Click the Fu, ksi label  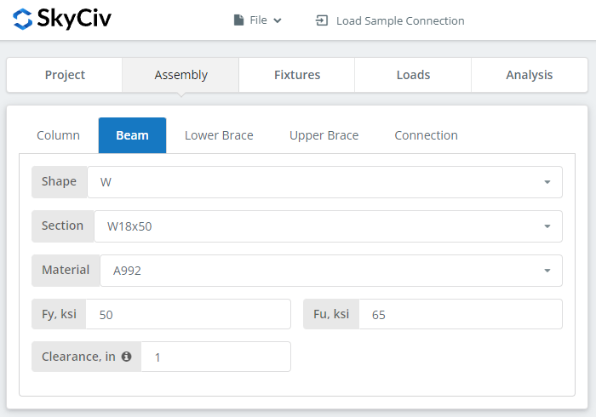(331, 314)
